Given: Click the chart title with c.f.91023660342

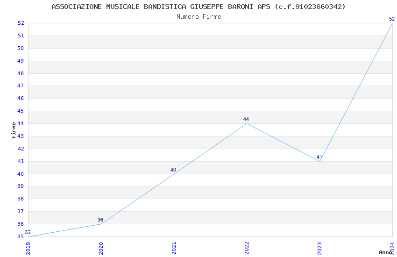Looking at the screenshot, I should click(198, 7).
